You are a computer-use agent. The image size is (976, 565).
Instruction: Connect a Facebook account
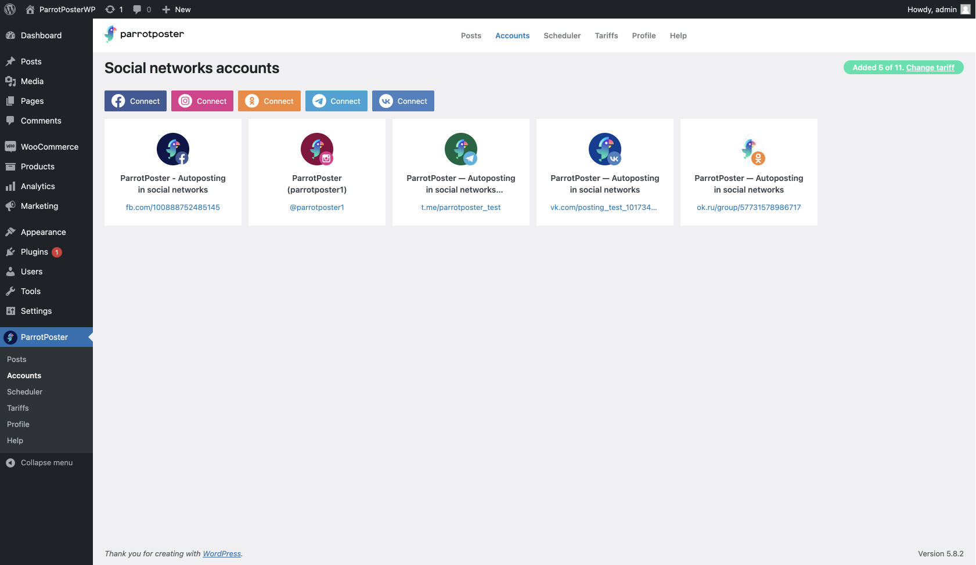(135, 101)
